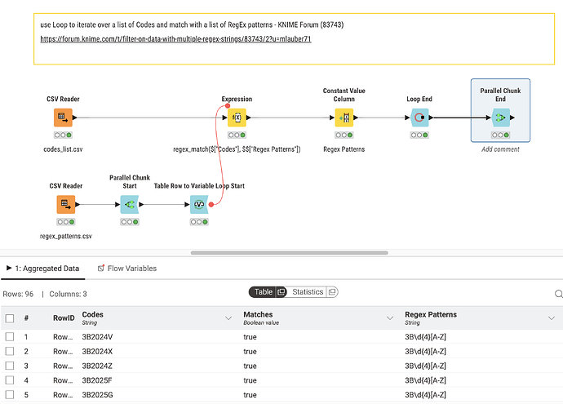This screenshot has height=404, width=563.
Task: Open the KNIME forum link in annotation
Action: coord(175,39)
